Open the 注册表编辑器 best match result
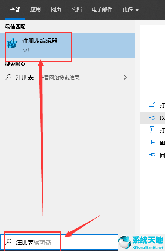 click(67, 45)
